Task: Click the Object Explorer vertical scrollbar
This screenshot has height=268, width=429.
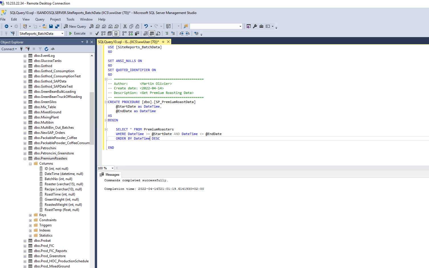Action: (x=92, y=118)
